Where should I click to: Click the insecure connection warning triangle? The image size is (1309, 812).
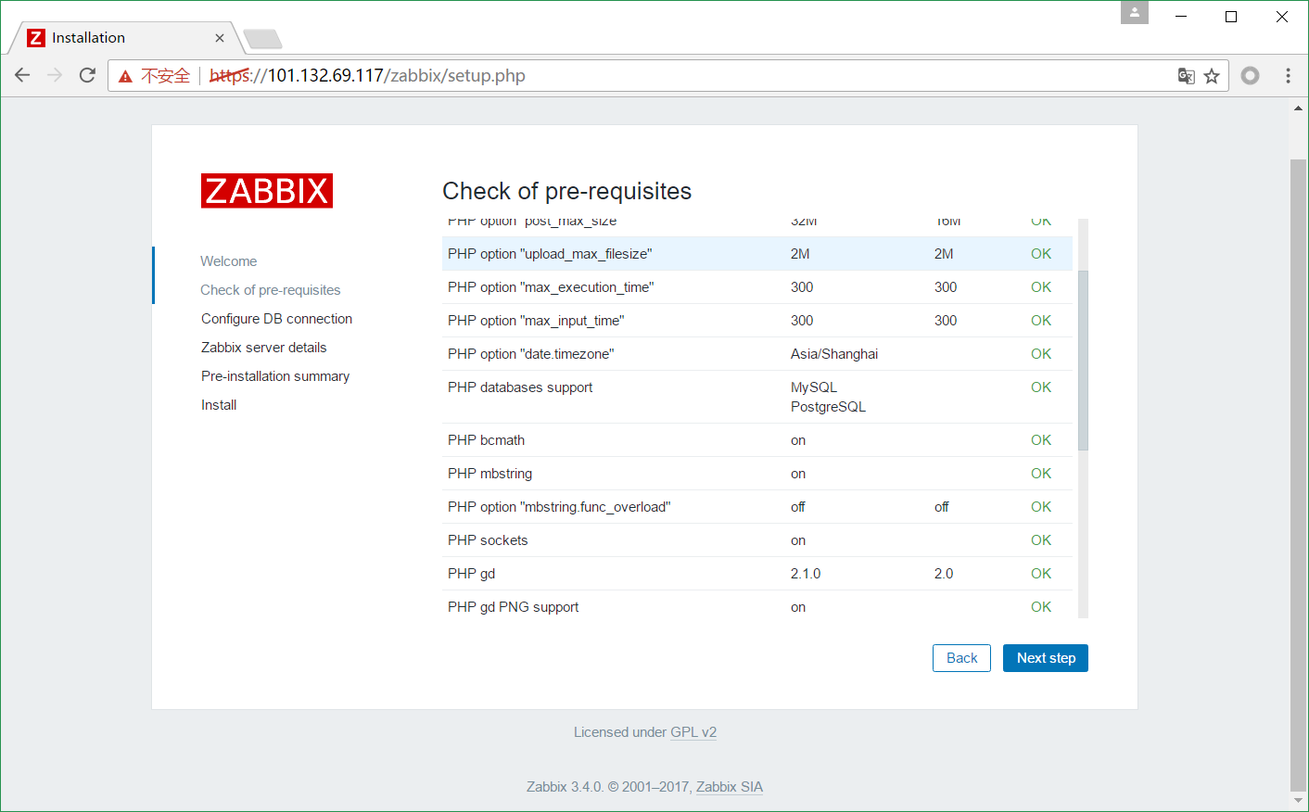point(125,76)
